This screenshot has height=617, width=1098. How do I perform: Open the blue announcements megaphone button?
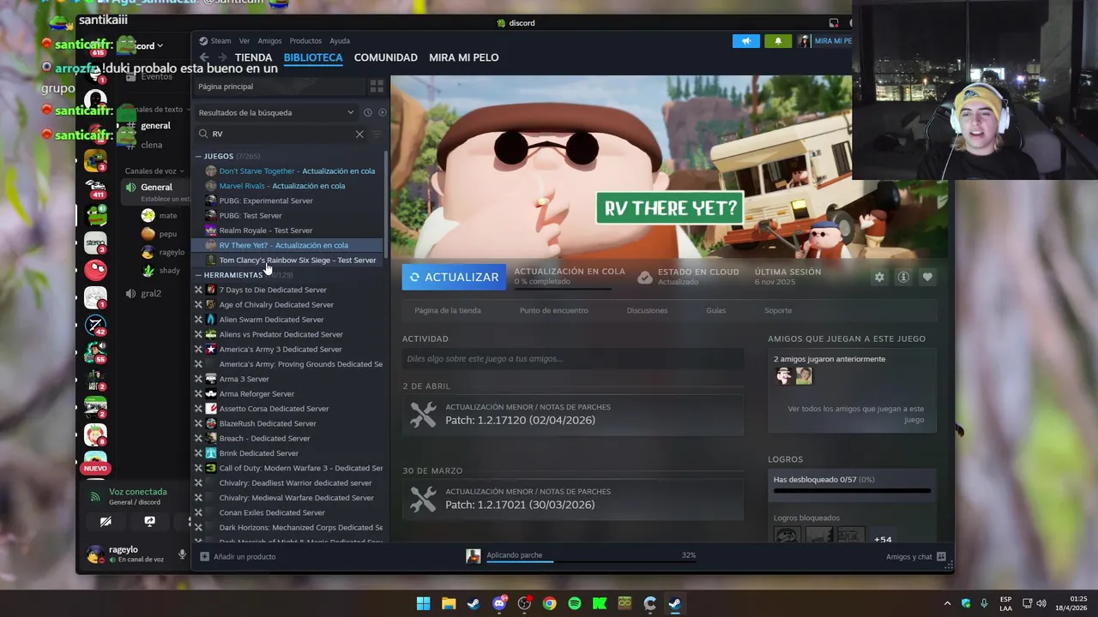coord(746,41)
